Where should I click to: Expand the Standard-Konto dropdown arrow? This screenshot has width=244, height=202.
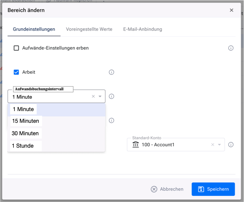pyautogui.click(x=219, y=145)
